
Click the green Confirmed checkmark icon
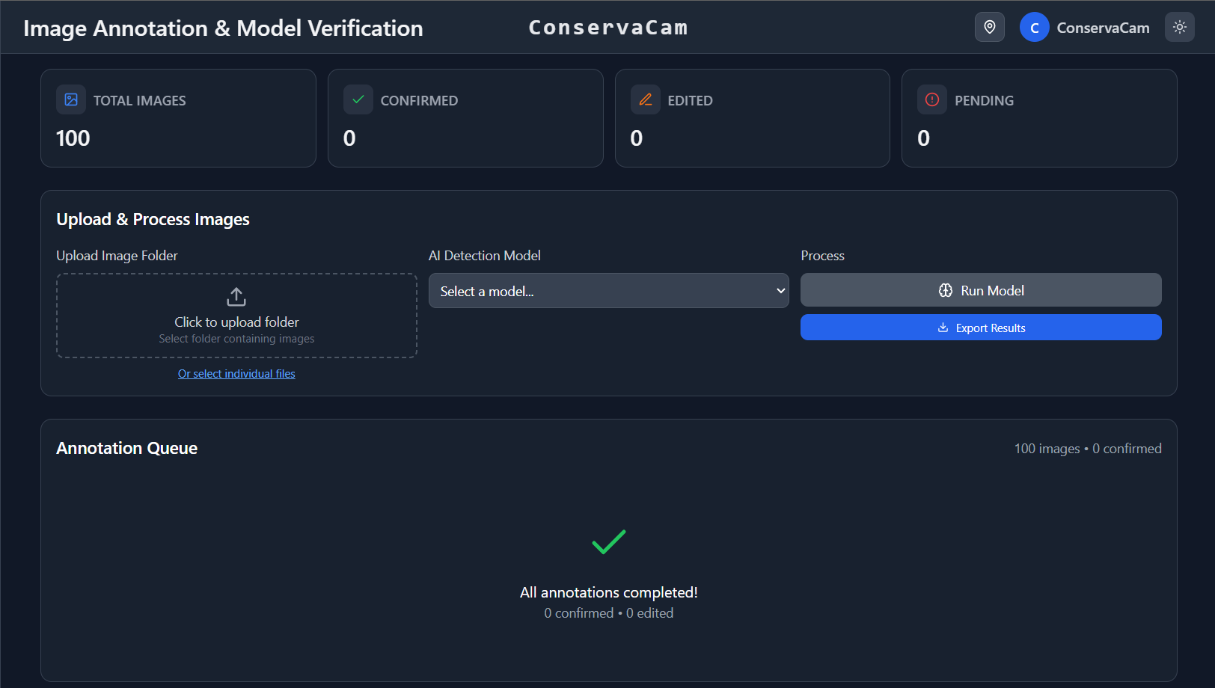tap(358, 99)
